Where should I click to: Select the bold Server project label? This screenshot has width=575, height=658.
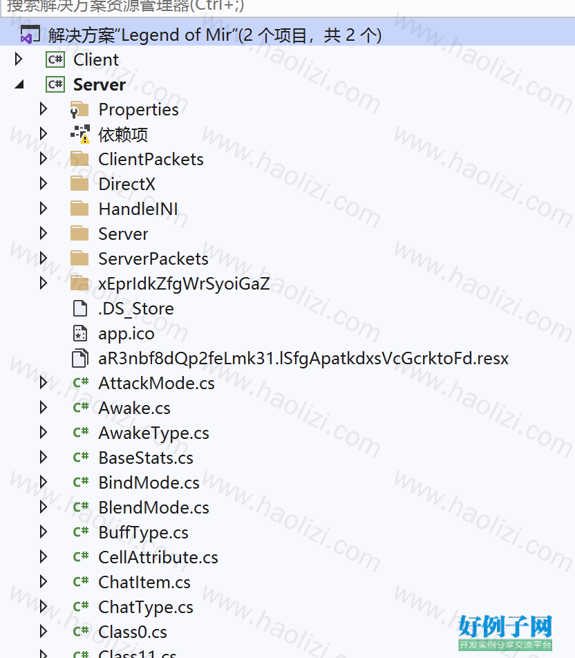(100, 85)
